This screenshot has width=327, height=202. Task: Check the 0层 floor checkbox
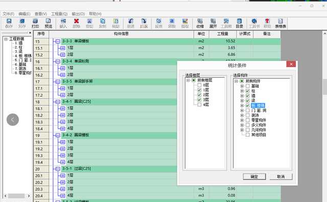coord(199,85)
